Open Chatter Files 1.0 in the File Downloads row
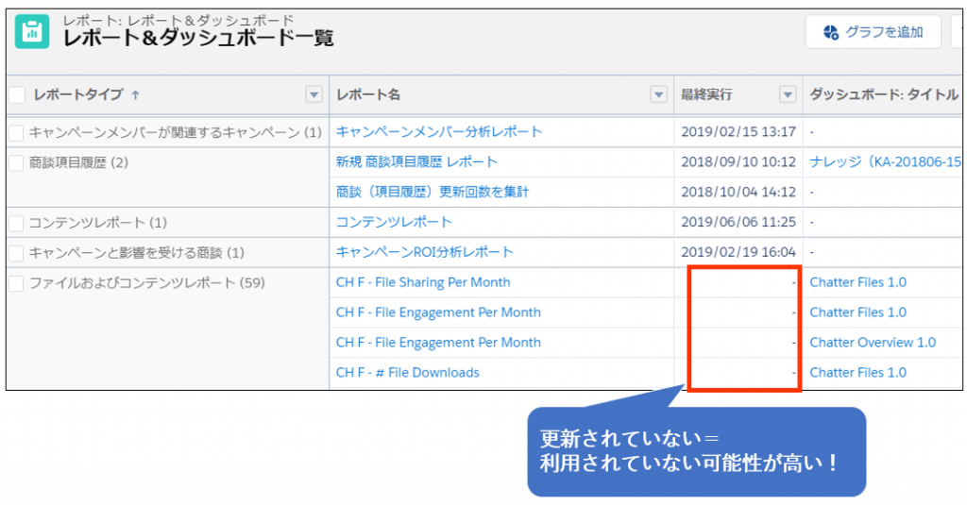The width and height of the screenshot is (967, 505). pyautogui.click(x=857, y=373)
